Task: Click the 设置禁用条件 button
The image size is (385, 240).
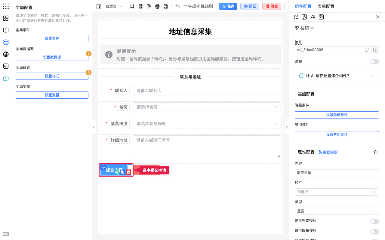Action: (x=337, y=135)
